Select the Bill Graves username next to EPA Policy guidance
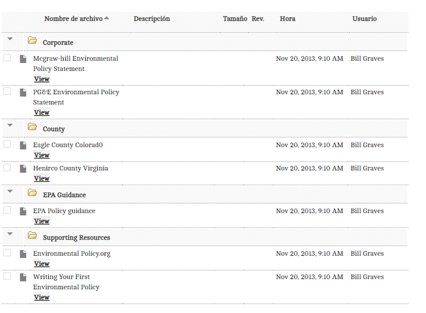426x313 pixels. [x=367, y=211]
